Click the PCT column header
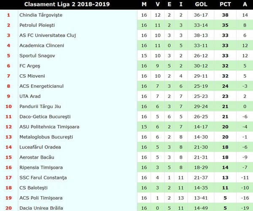 (x=225, y=5)
